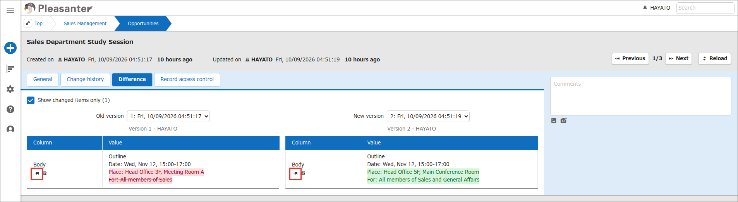Click the pin icon under new version Body
The width and height of the screenshot is (738, 202).
296,173
